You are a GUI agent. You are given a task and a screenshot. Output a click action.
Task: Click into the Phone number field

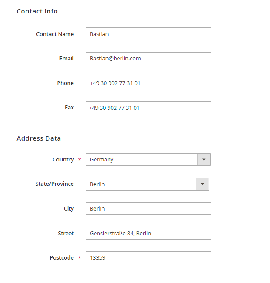tap(148, 83)
